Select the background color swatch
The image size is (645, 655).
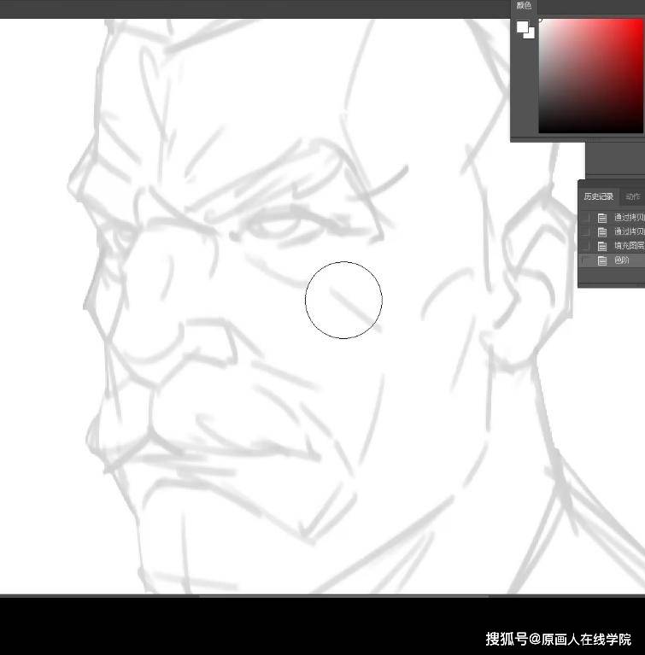click(531, 34)
